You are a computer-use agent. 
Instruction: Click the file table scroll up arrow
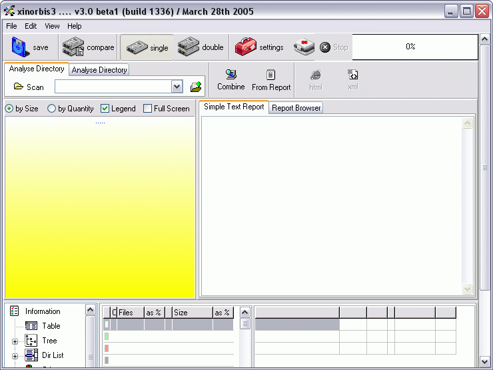pos(245,313)
